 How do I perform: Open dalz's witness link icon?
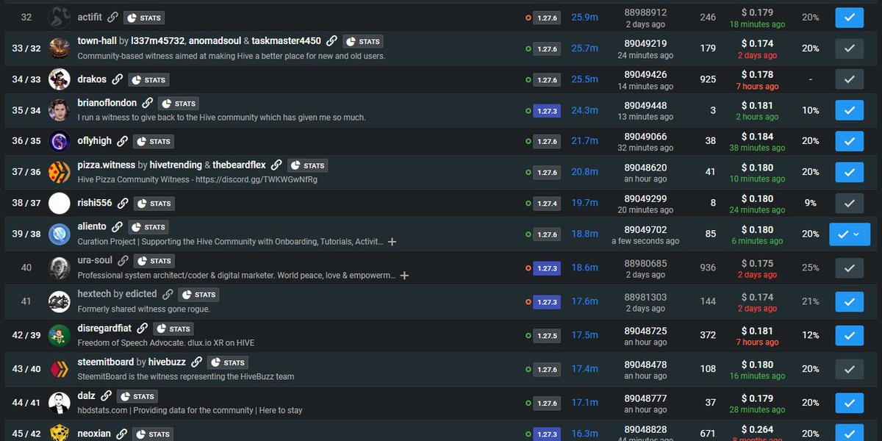107,396
